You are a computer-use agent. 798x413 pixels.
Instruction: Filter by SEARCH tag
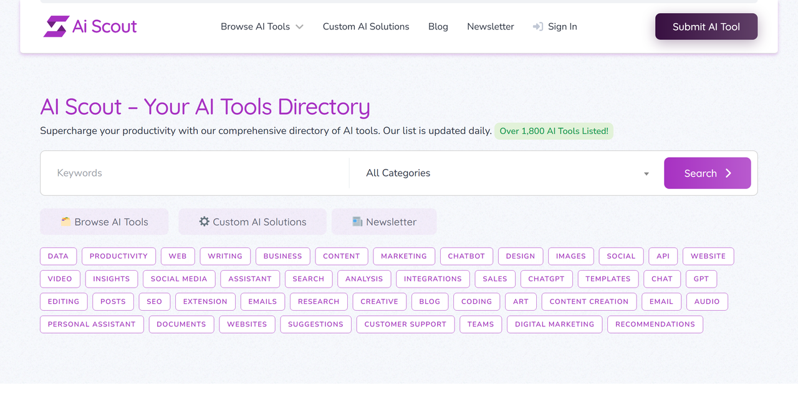coord(309,279)
